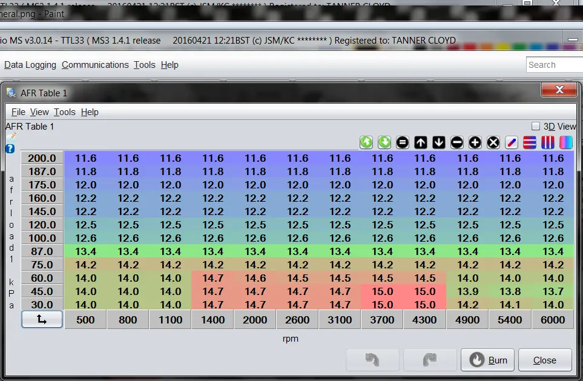This screenshot has width=583, height=381.
Task: Click the color gradient shading icon
Action: (x=566, y=142)
